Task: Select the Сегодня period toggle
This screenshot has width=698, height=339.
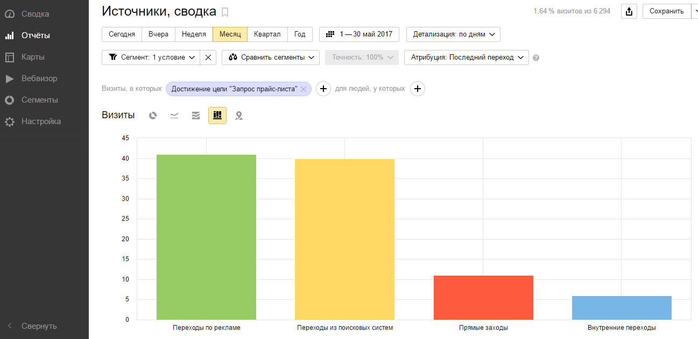Action: tap(122, 34)
